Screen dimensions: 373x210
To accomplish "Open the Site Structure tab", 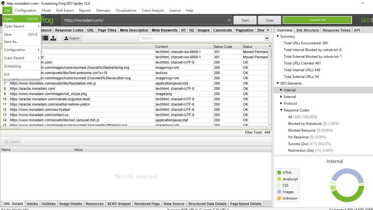I will (307, 30).
